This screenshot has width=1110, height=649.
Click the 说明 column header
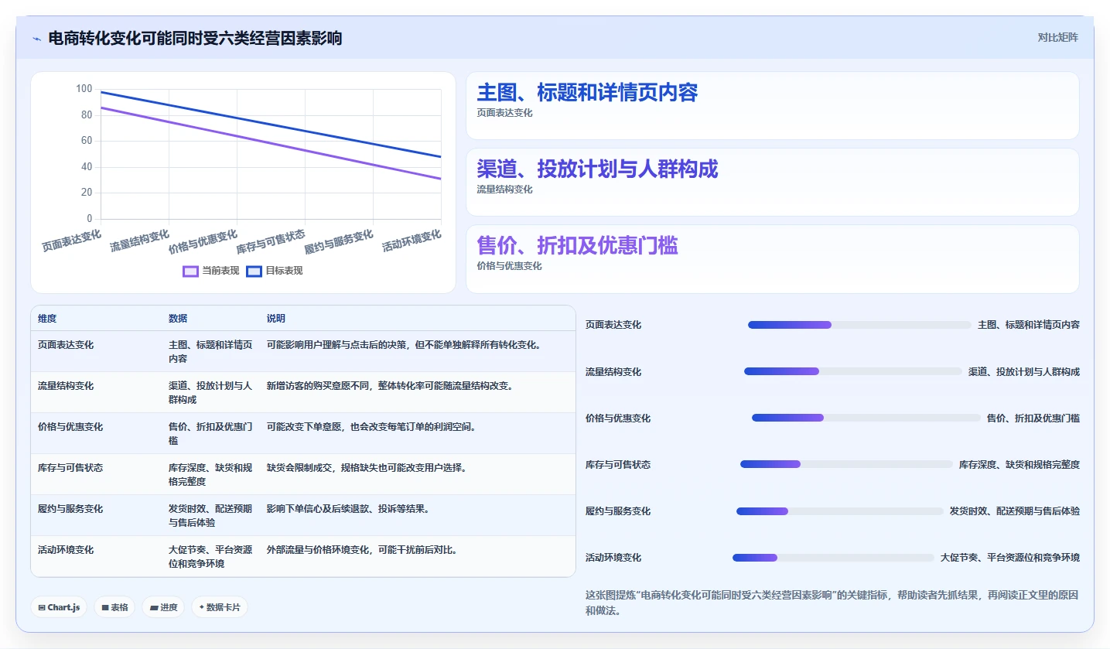tap(276, 319)
